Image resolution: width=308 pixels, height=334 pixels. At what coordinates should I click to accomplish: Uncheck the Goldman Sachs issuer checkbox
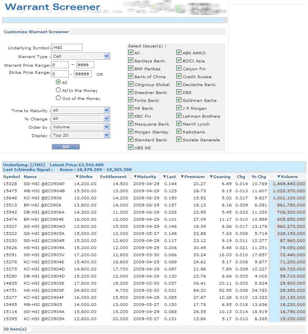[x=179, y=100]
